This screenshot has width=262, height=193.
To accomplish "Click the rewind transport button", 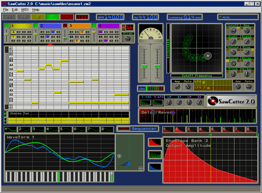I will click(9, 17).
